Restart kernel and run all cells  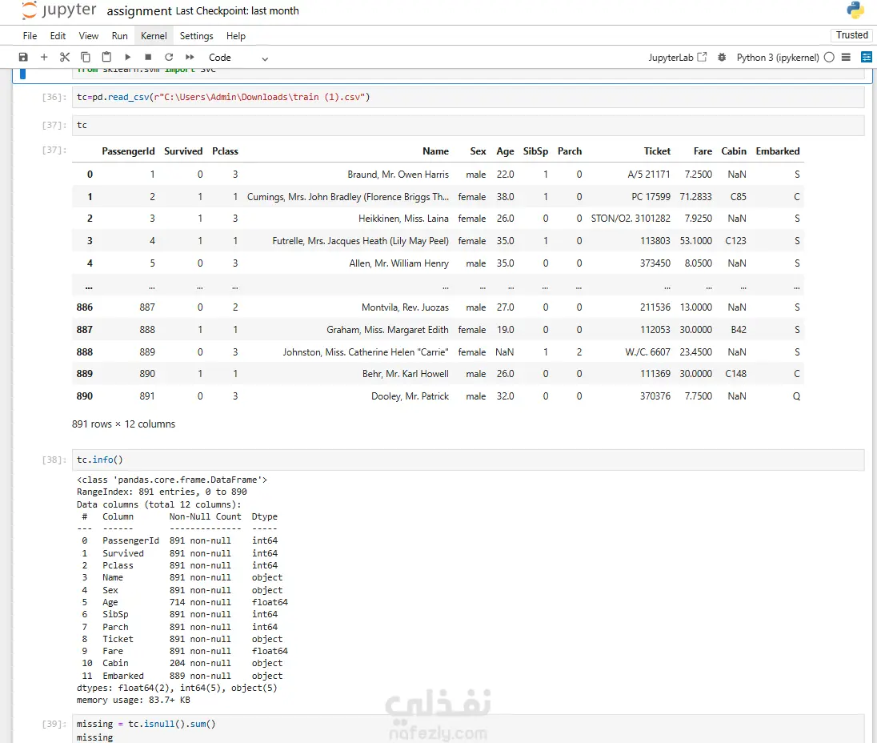pyautogui.click(x=190, y=57)
